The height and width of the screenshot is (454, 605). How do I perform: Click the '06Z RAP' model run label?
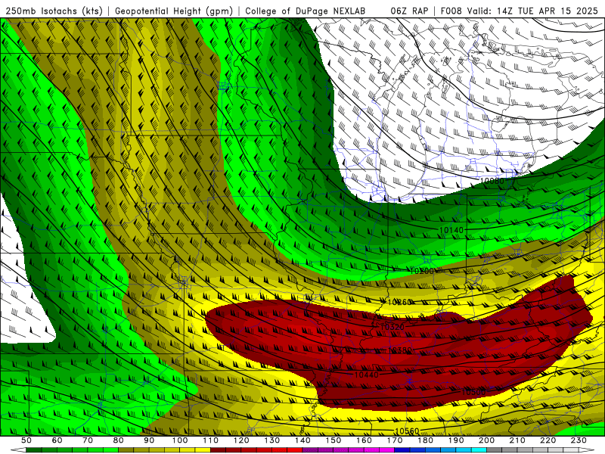[x=409, y=11]
